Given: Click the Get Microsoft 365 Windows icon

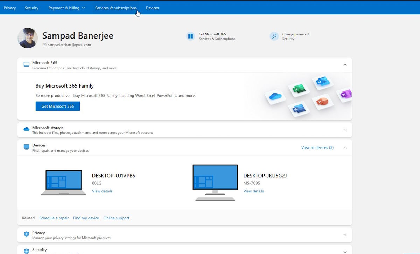Looking at the screenshot, I should 190,36.
